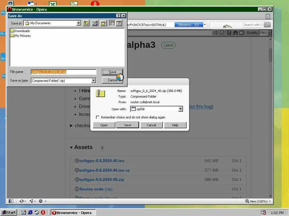Click the zip file icon in download dialog
This screenshot has height=216, width=289.
click(100, 93)
